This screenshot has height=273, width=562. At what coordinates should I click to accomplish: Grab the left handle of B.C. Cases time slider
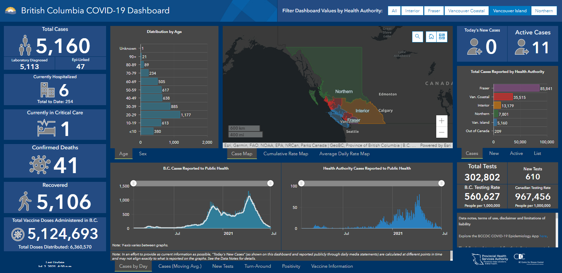pos(133,183)
